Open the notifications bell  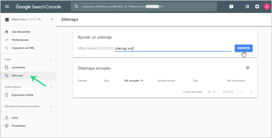pyautogui.click(x=257, y=6)
